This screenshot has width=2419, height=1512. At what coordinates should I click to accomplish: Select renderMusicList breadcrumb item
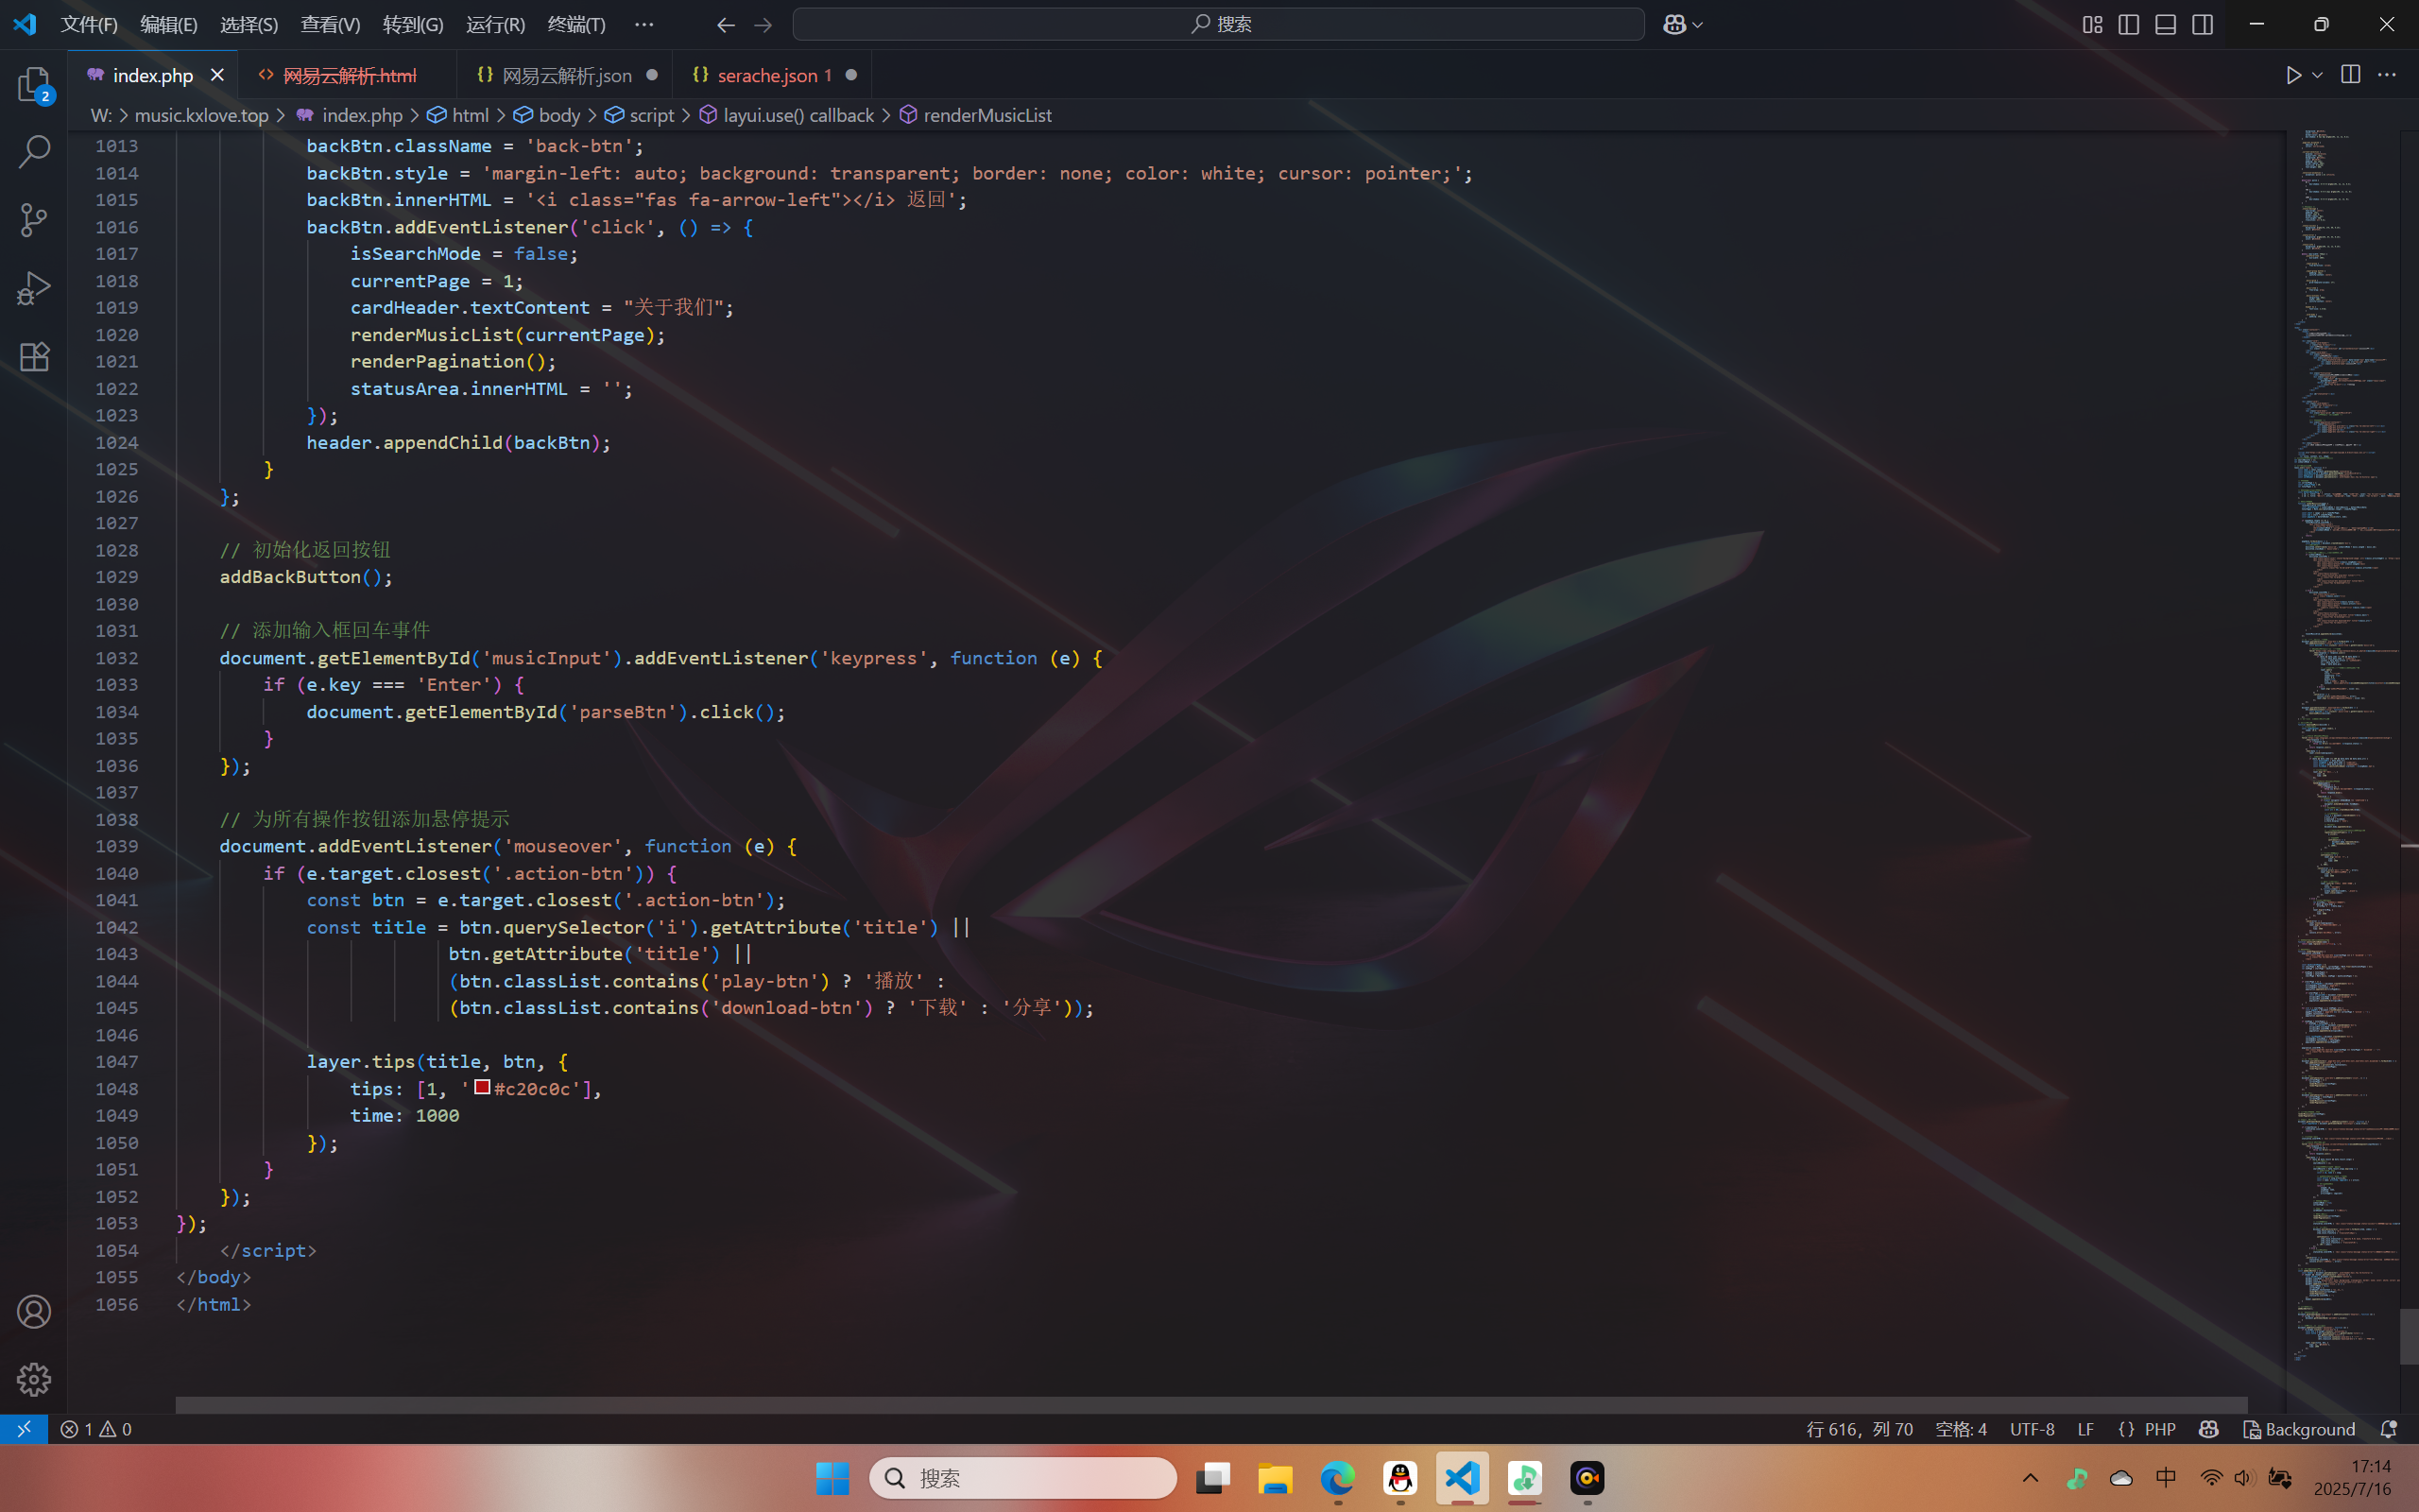click(975, 115)
